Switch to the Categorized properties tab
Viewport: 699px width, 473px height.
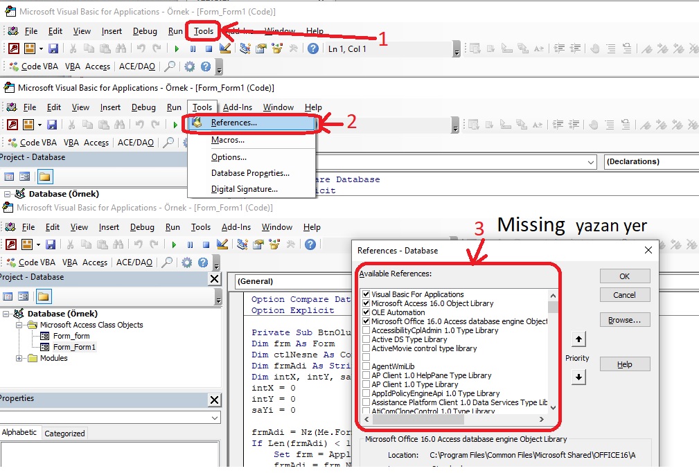[64, 434]
